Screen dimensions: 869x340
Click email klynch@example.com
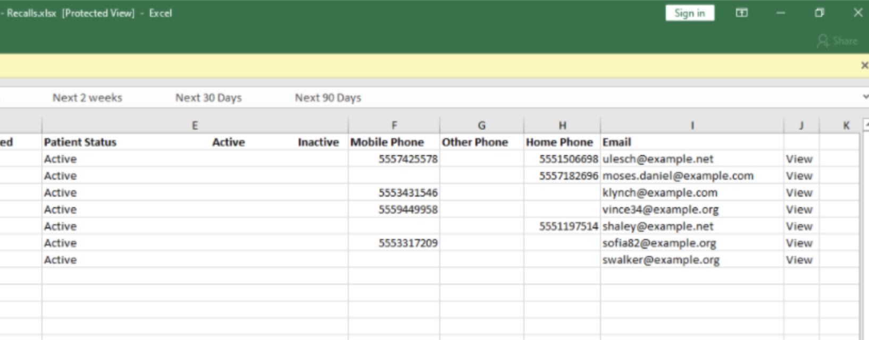pyautogui.click(x=660, y=192)
